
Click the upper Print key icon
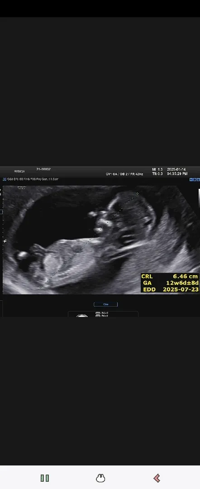click(98, 313)
